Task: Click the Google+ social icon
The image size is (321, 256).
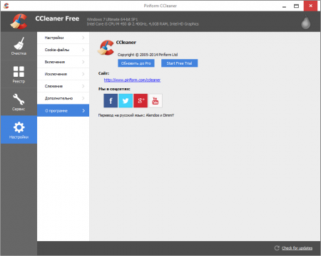Action: point(141,100)
